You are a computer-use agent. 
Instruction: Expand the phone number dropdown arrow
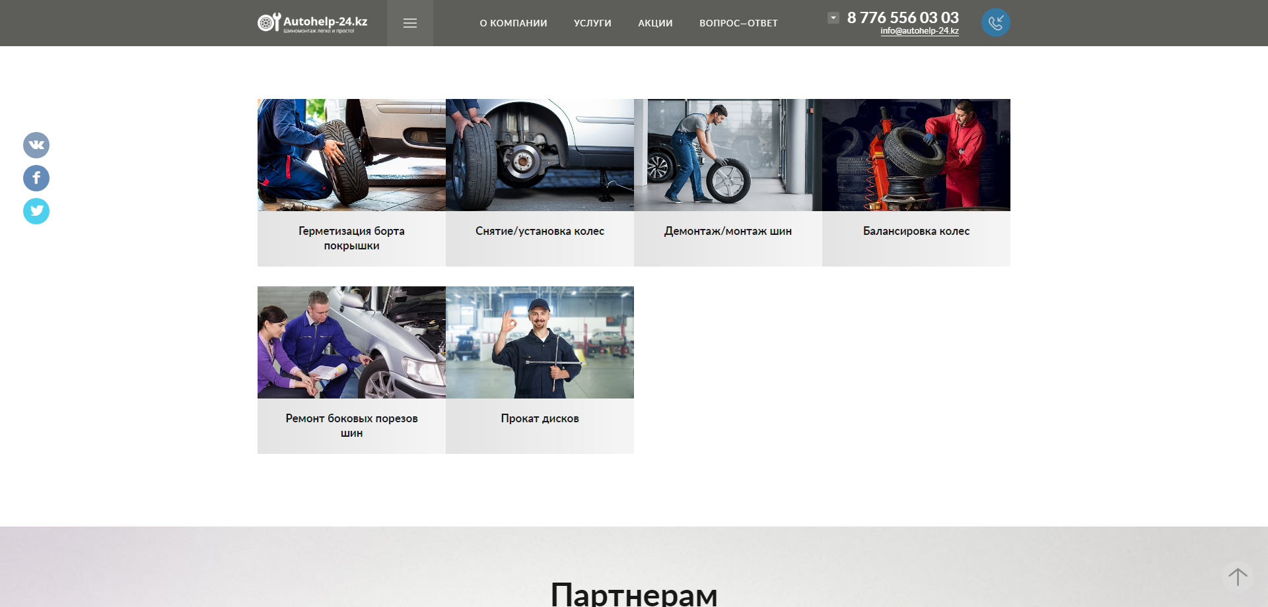tap(833, 18)
